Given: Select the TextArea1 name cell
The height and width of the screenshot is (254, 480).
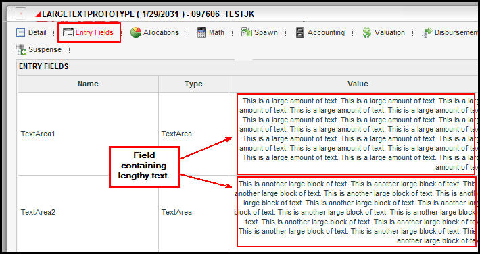Looking at the screenshot, I should [x=88, y=134].
